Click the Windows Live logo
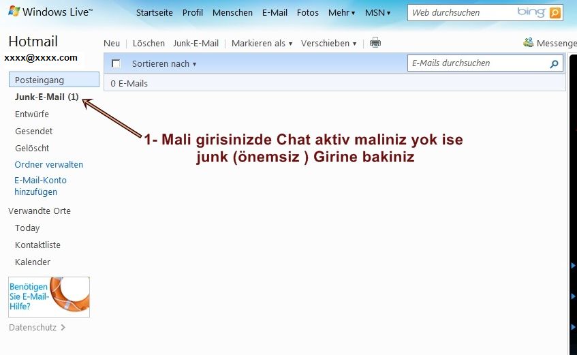Viewport: 577px width, 355px height. (50, 12)
